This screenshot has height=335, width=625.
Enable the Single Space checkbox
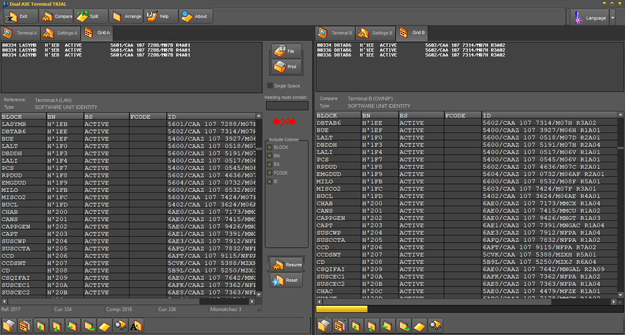click(270, 86)
